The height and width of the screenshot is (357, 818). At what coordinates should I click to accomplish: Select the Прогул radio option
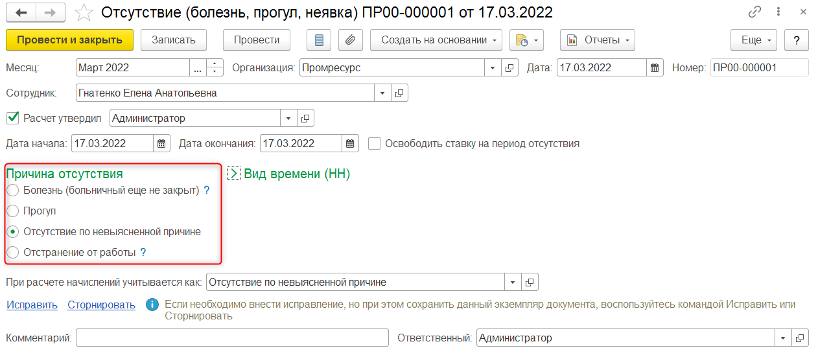click(x=12, y=211)
